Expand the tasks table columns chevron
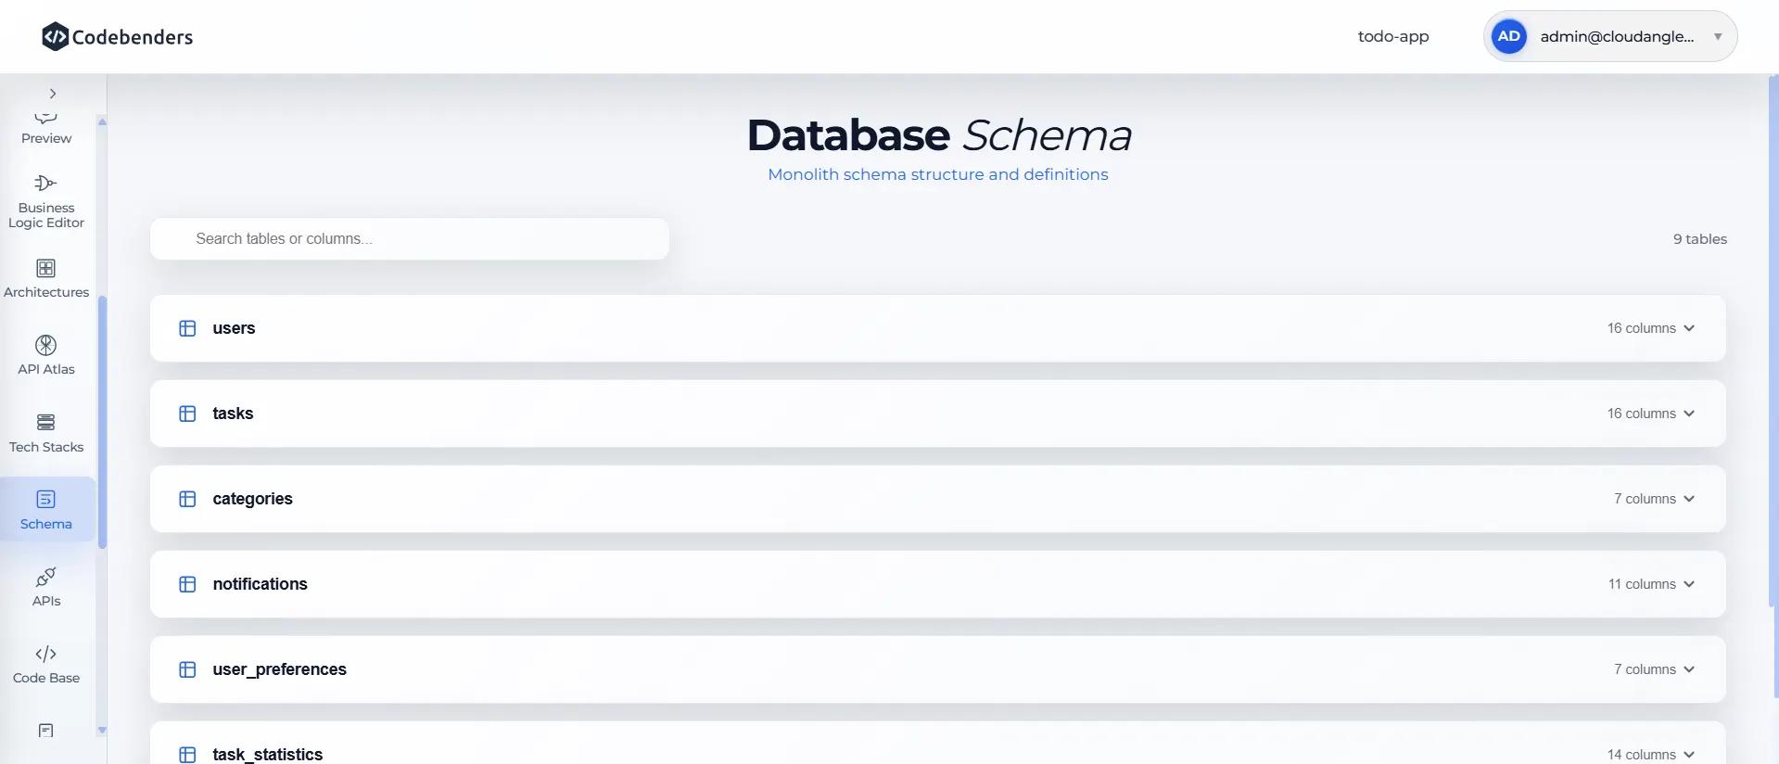 (1689, 414)
